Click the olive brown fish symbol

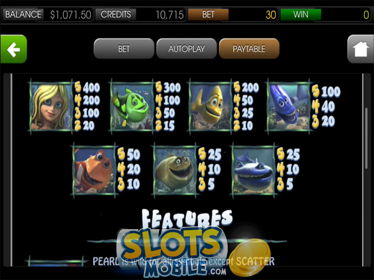175,170
